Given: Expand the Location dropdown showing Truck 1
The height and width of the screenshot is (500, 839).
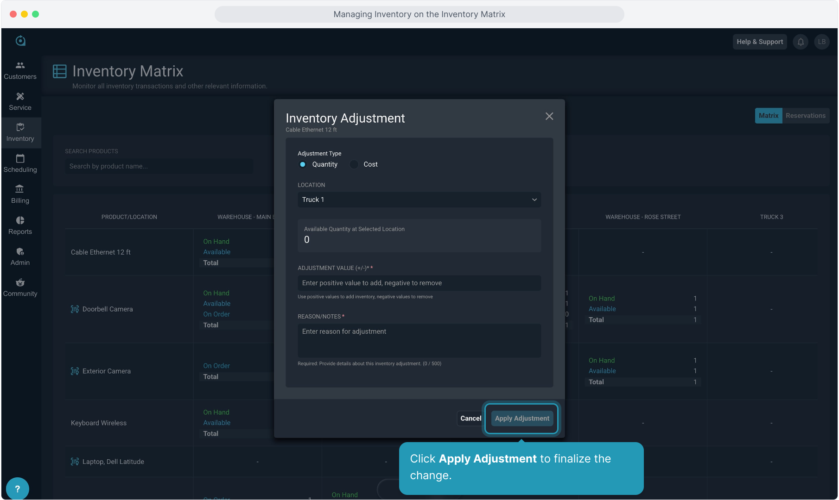Looking at the screenshot, I should coord(419,200).
